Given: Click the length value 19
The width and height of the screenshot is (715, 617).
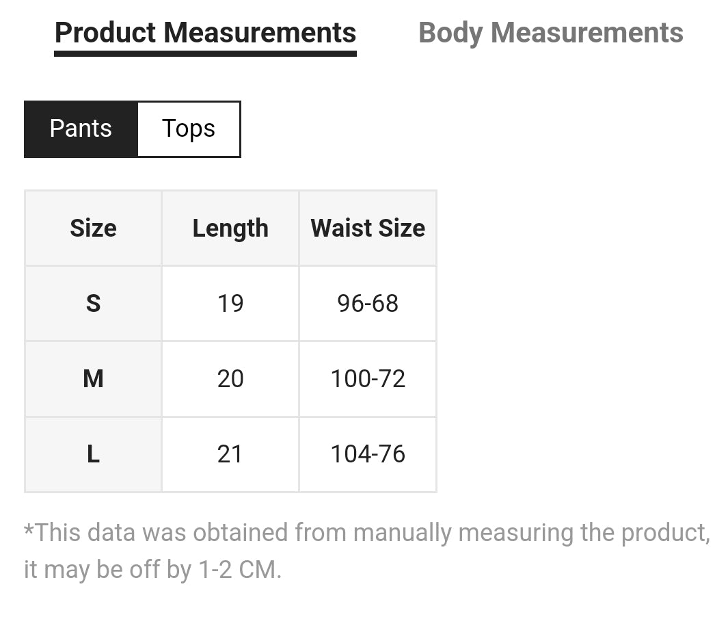Looking at the screenshot, I should tap(230, 303).
